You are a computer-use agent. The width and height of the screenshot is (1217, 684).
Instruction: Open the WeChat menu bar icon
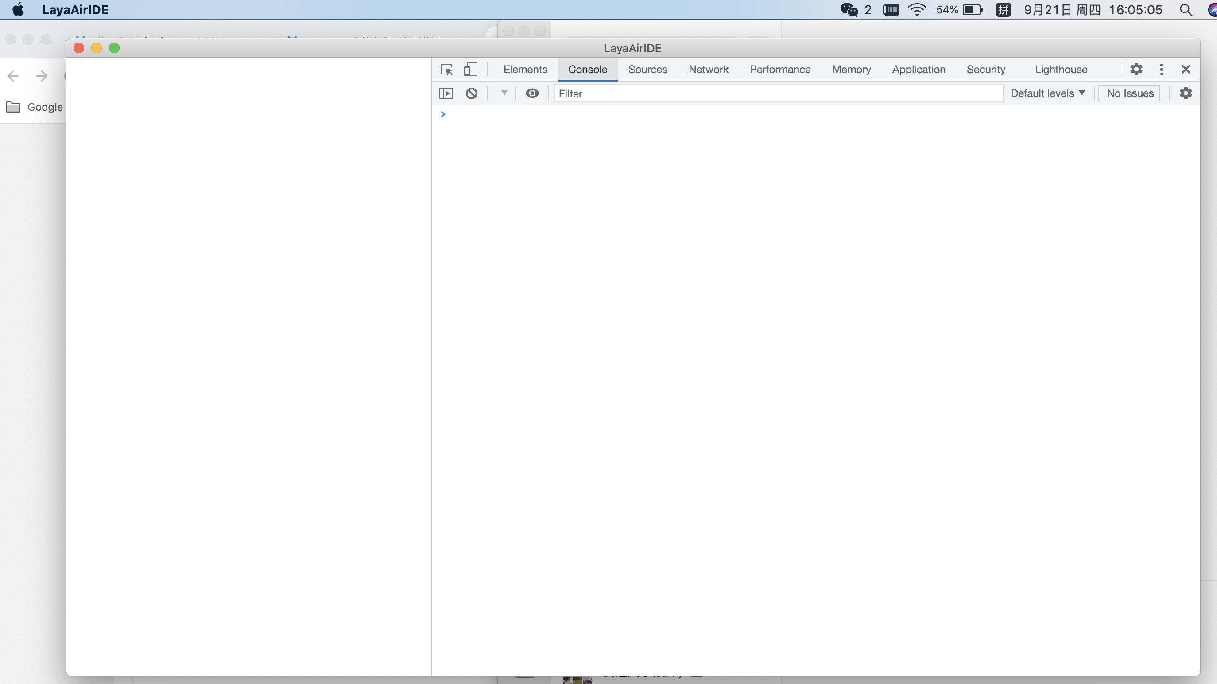click(849, 10)
